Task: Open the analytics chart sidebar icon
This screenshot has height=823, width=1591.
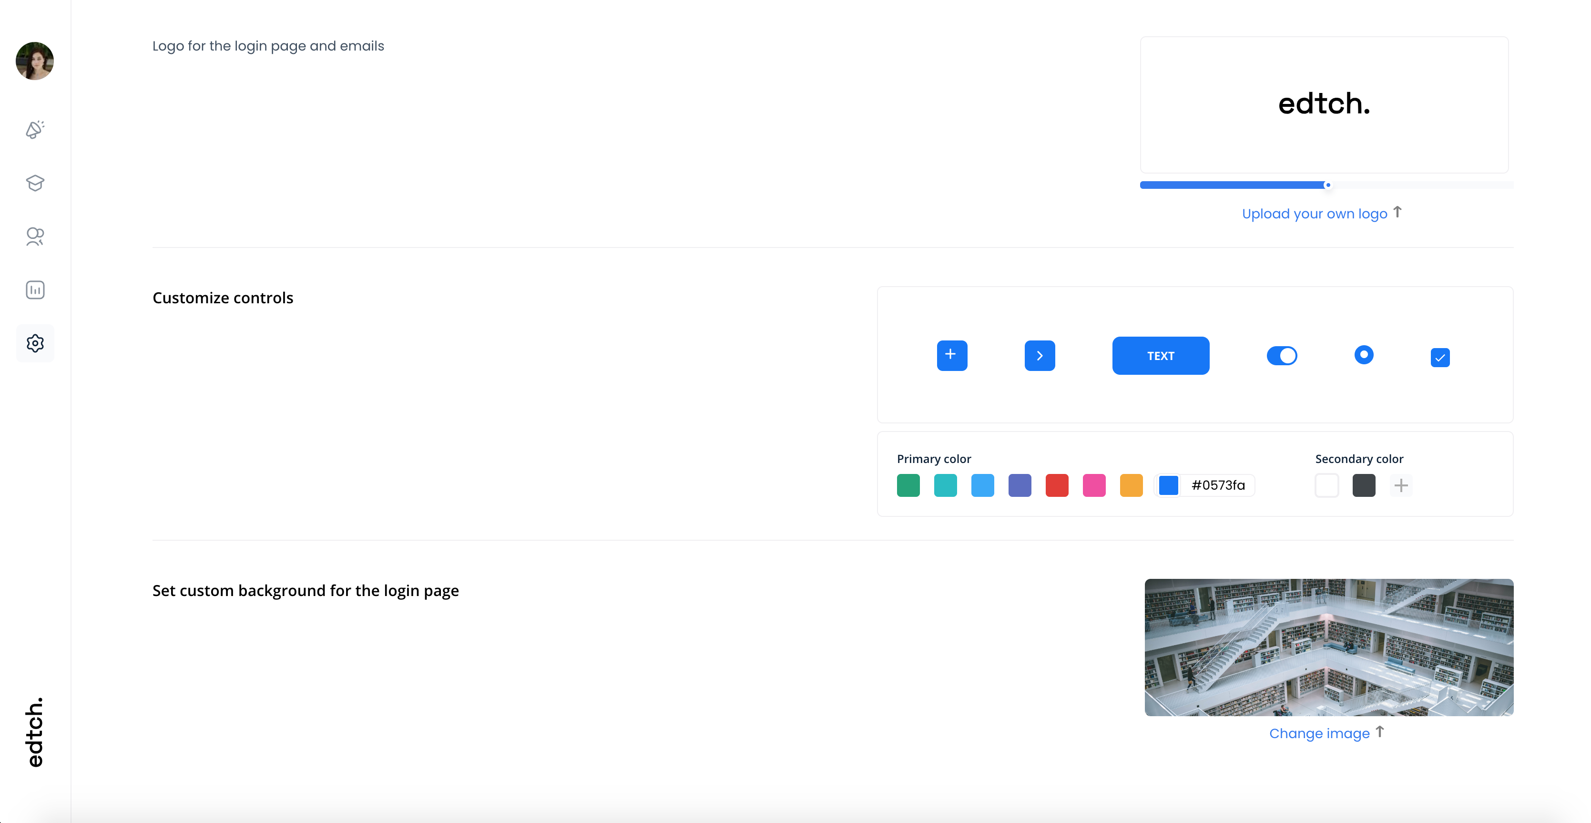Action: (35, 290)
